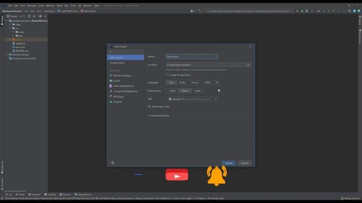
Task: Hide the Project panel with minus icon
Action: click(x=45, y=16)
